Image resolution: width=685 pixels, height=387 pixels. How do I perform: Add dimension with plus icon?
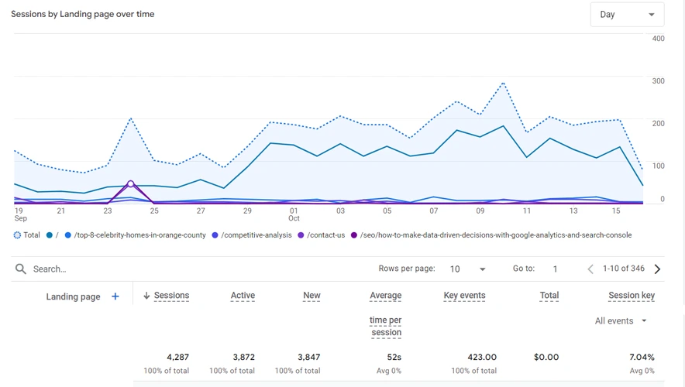[x=115, y=296]
